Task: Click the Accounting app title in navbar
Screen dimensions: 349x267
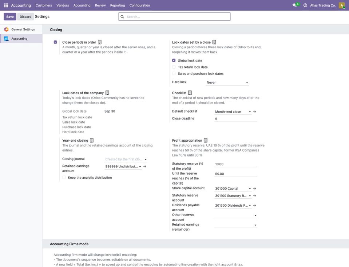Action: (21, 5)
